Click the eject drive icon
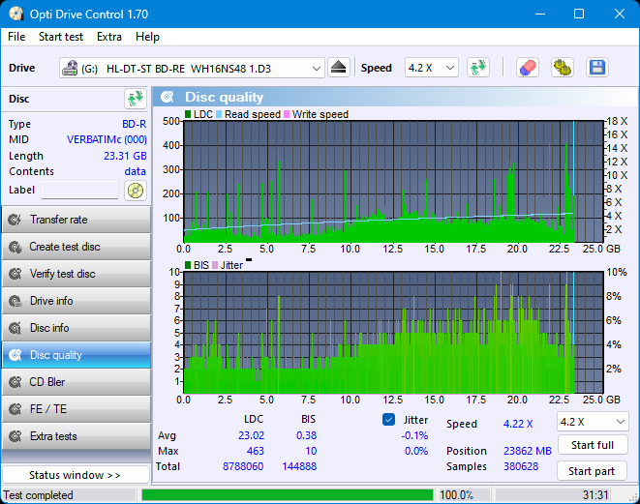This screenshot has width=640, height=504. [x=338, y=68]
